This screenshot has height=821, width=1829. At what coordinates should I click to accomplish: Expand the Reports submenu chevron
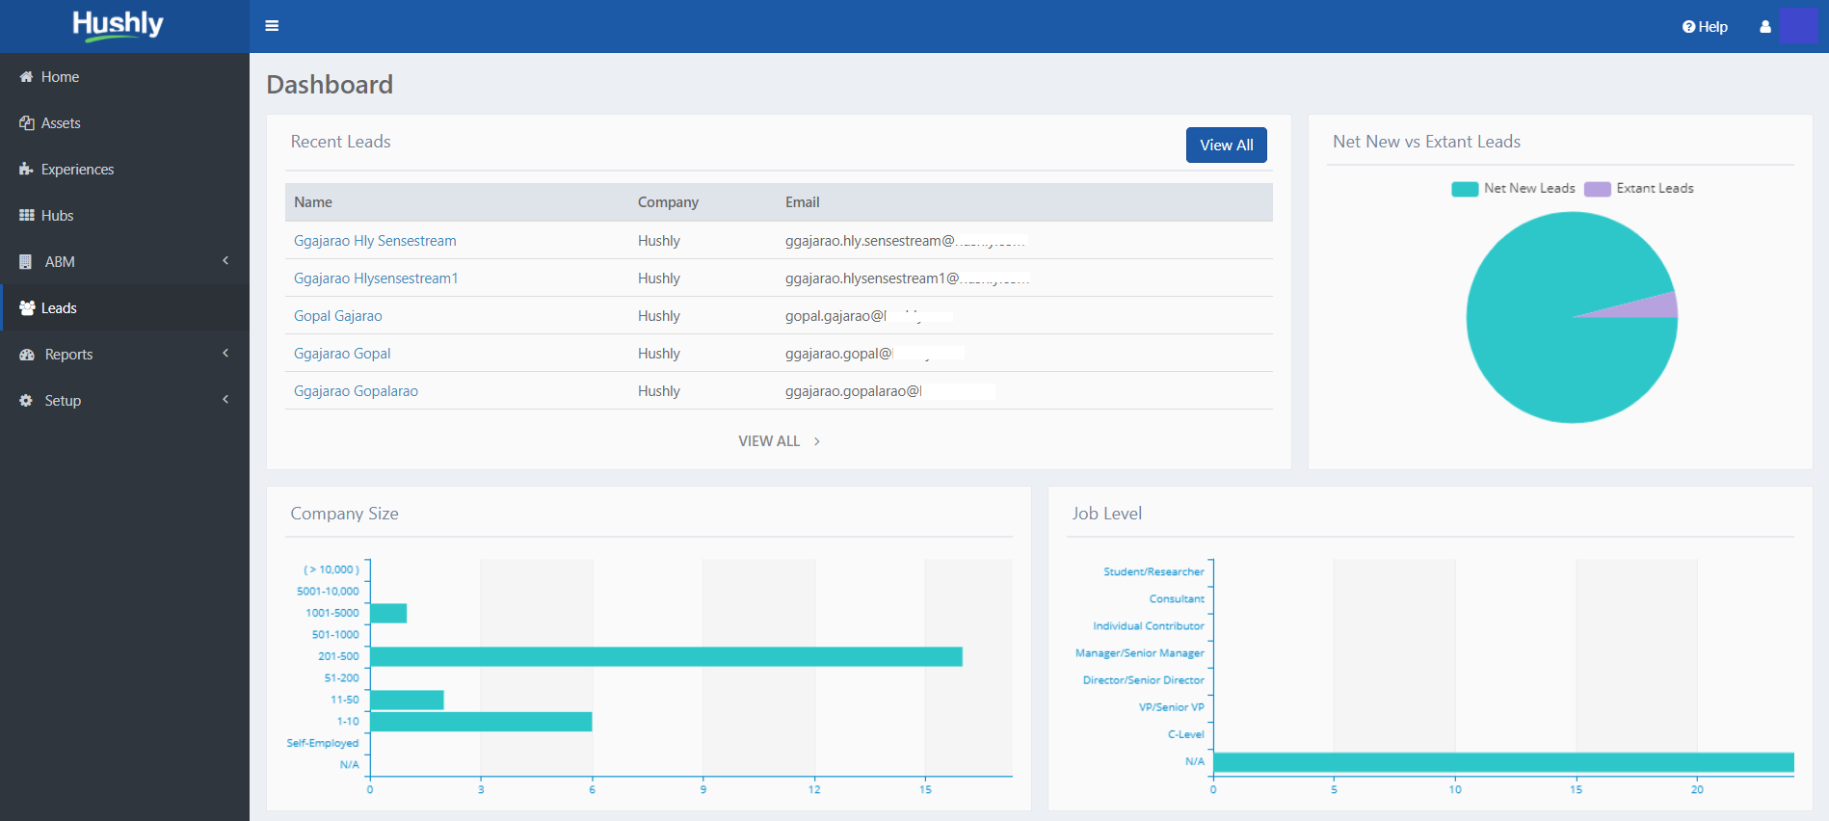[x=225, y=353]
